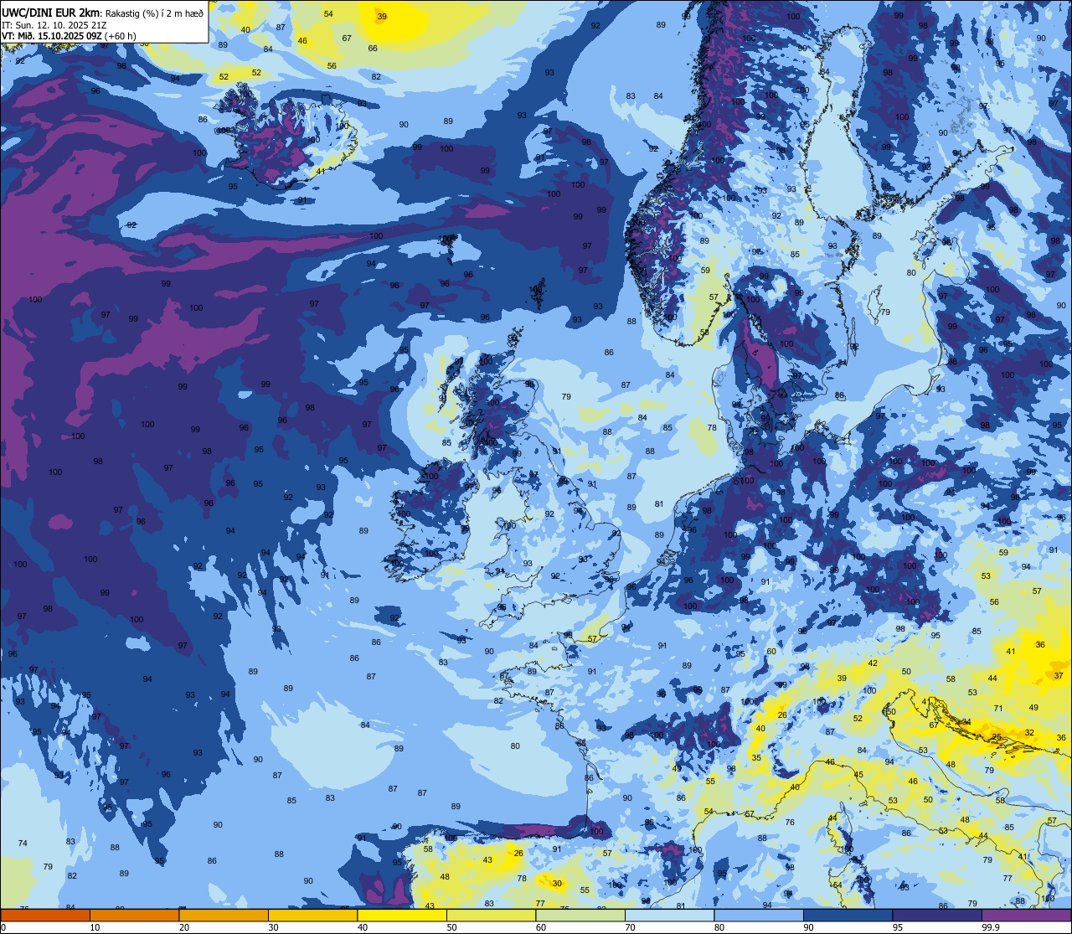Click the 'IT: Sun. 12. 10. 2025 21Z' line

[54, 24]
